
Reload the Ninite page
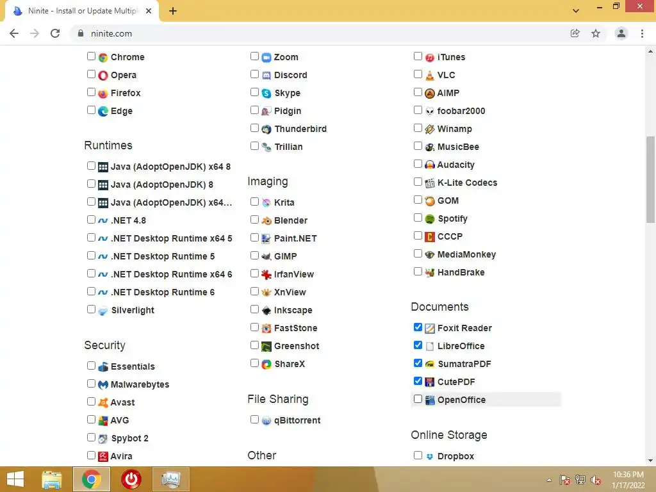(x=55, y=33)
